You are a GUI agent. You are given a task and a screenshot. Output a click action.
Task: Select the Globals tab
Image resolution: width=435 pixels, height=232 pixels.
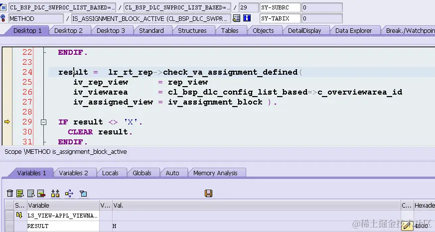[142, 173]
